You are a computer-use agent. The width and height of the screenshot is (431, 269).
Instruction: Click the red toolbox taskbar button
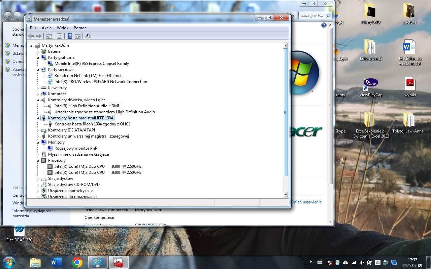[x=119, y=262]
